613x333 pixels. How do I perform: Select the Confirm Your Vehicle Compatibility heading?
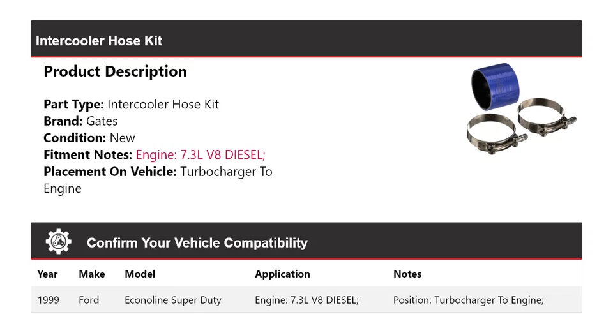click(x=197, y=243)
